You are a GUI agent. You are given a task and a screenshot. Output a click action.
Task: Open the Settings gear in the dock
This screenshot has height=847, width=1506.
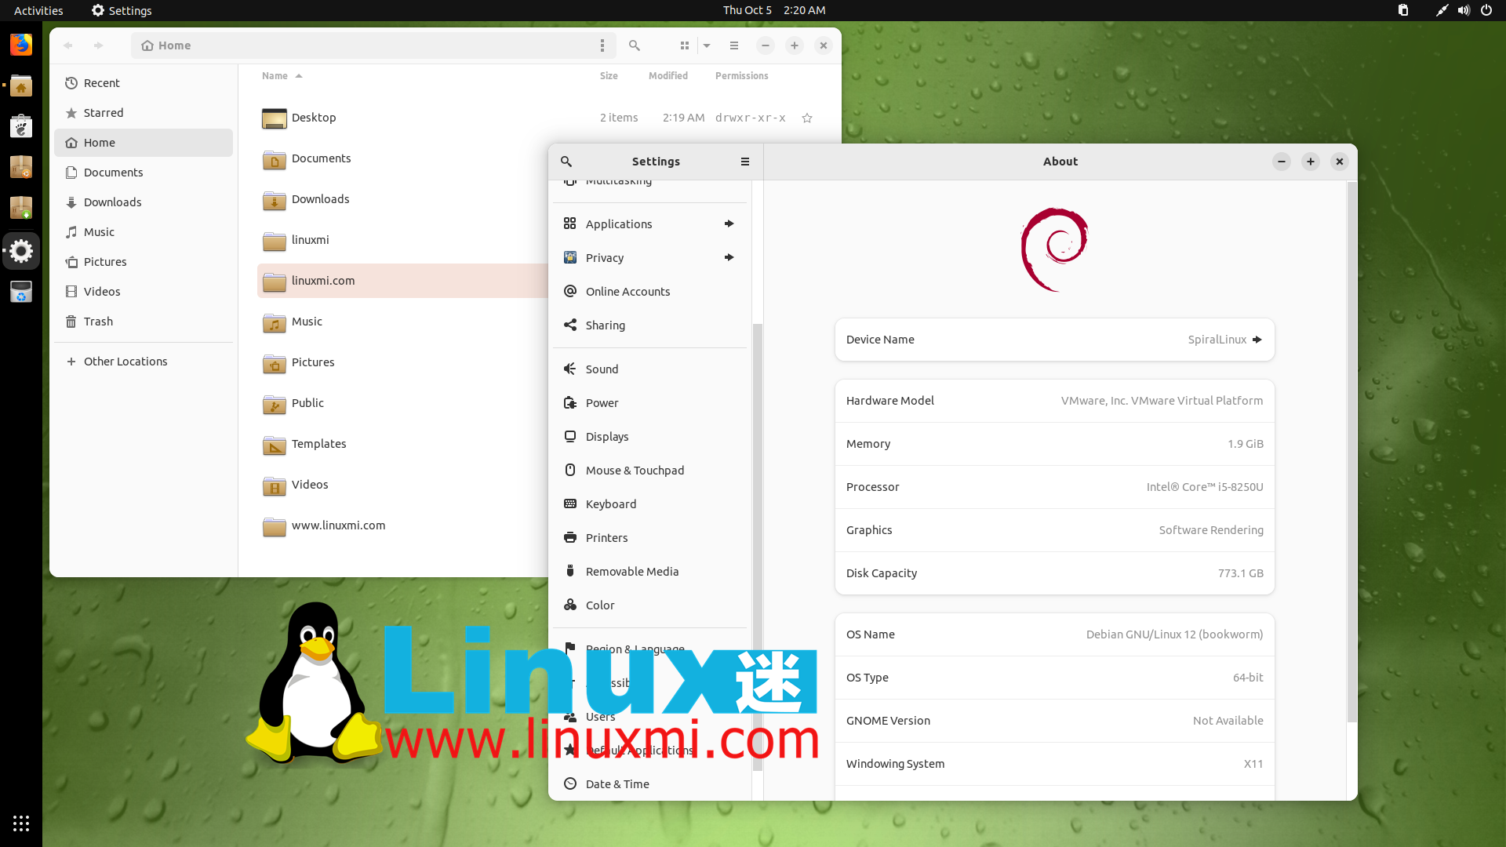(x=21, y=251)
